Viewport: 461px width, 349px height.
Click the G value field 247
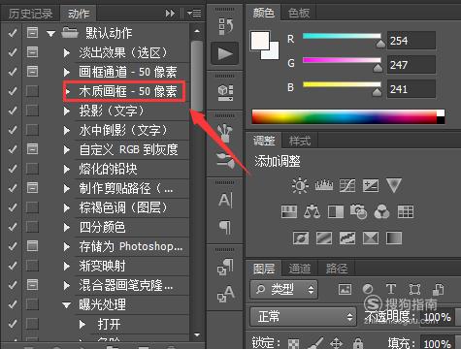412,65
